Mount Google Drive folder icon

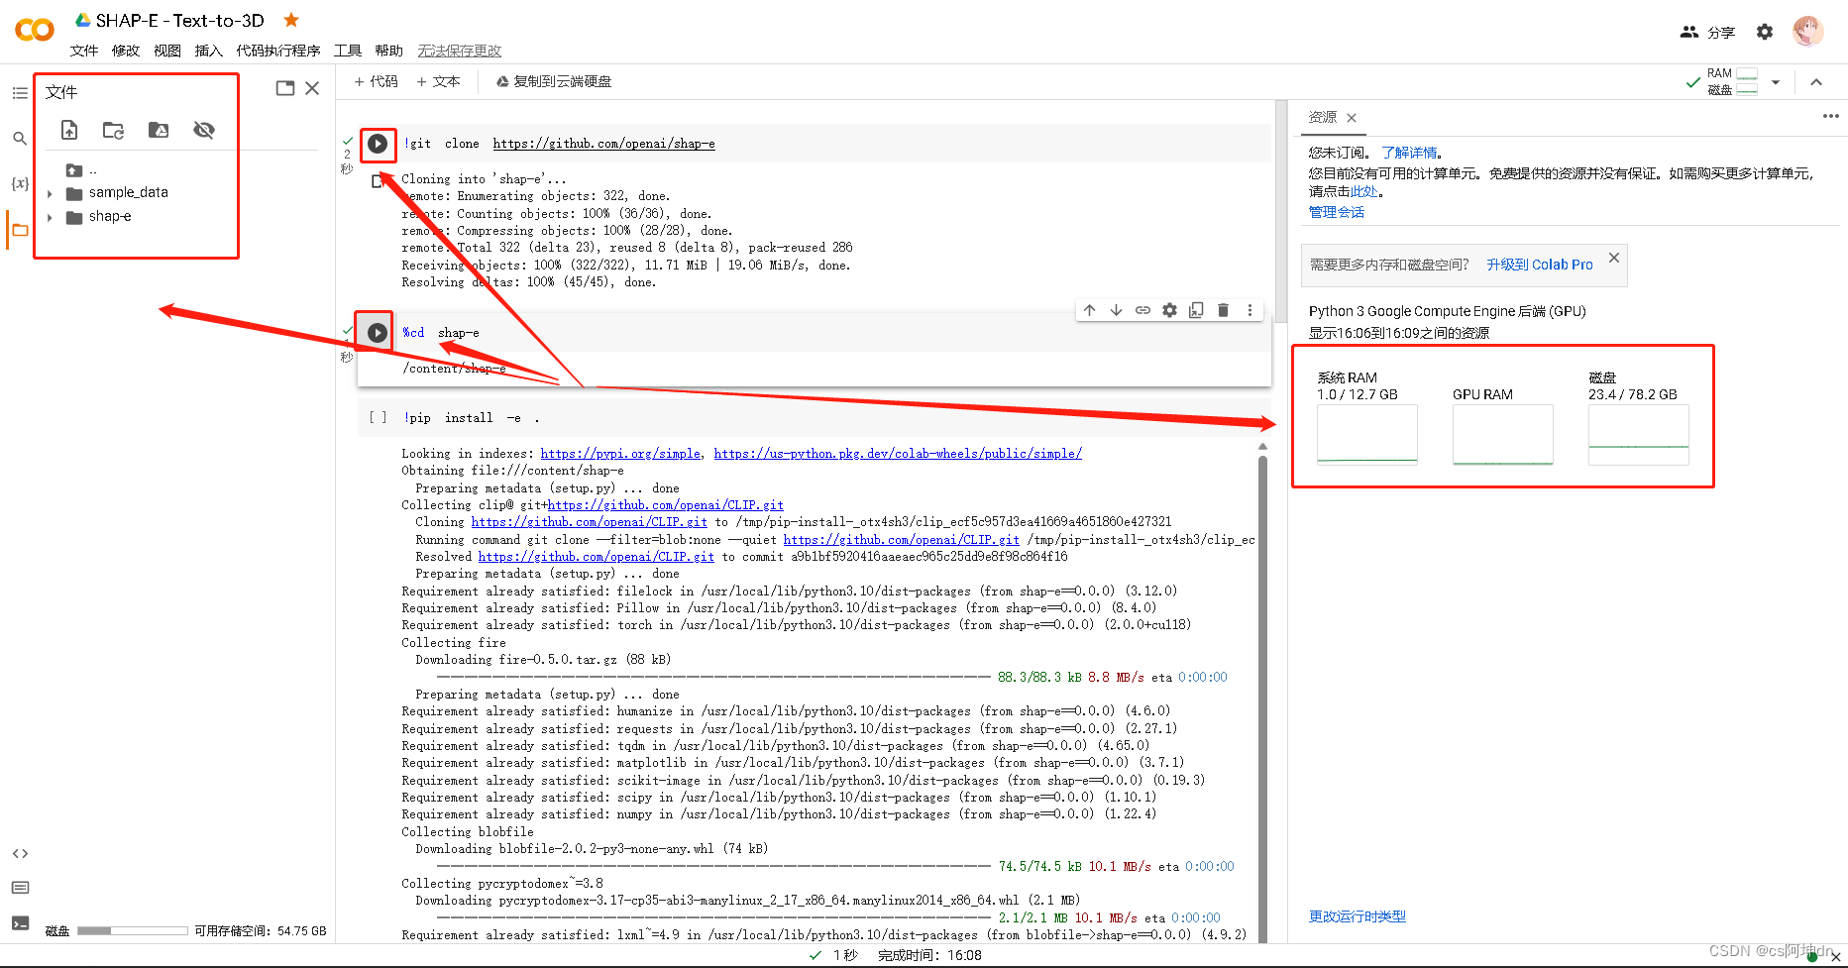click(x=159, y=130)
